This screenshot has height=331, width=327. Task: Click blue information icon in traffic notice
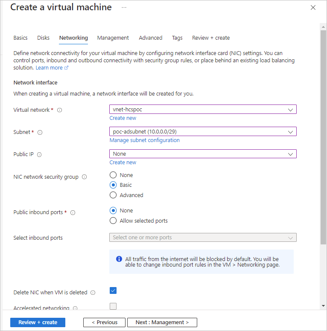click(119, 259)
